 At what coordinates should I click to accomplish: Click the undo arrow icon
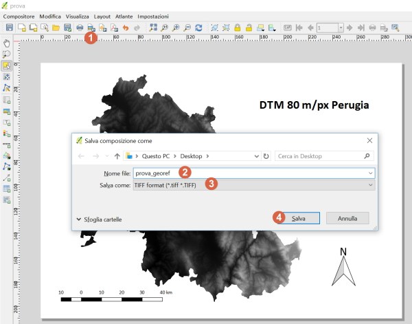[x=126, y=28]
